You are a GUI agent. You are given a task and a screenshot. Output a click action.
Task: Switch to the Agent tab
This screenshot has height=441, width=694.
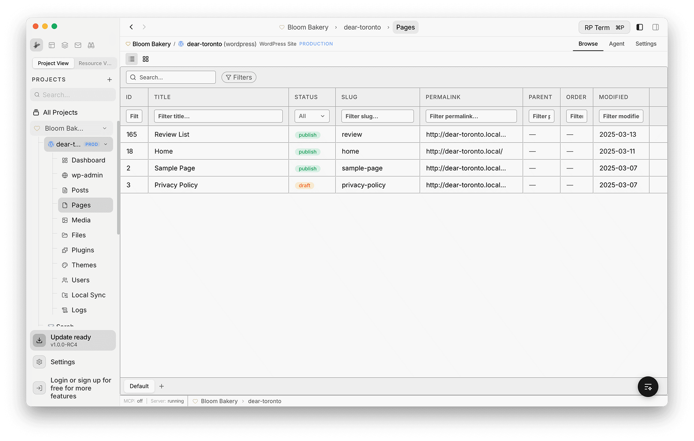pyautogui.click(x=617, y=44)
